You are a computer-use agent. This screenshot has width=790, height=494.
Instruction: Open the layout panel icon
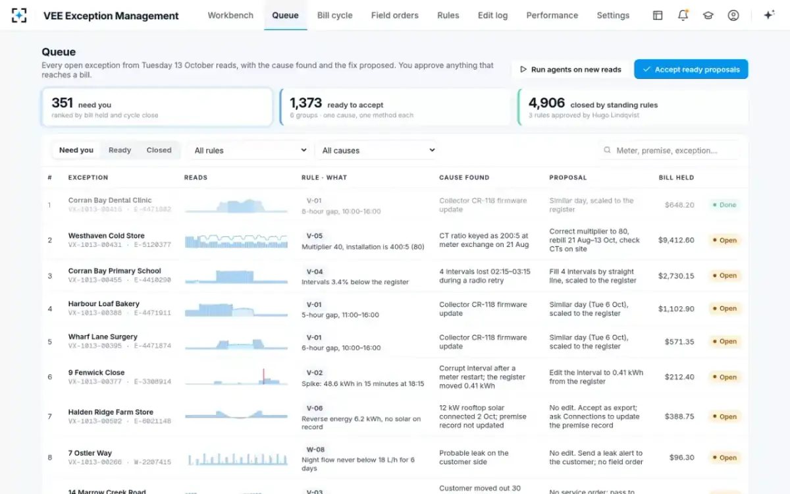[x=658, y=15]
